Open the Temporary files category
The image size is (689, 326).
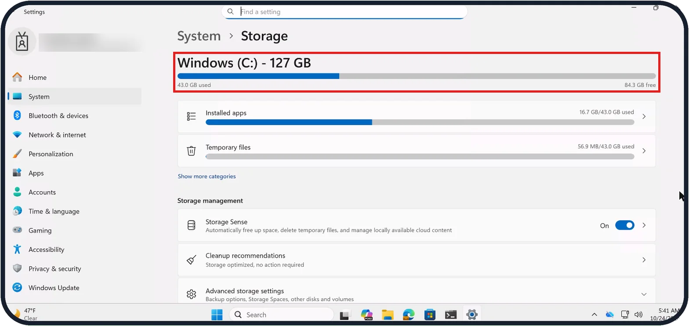click(417, 151)
